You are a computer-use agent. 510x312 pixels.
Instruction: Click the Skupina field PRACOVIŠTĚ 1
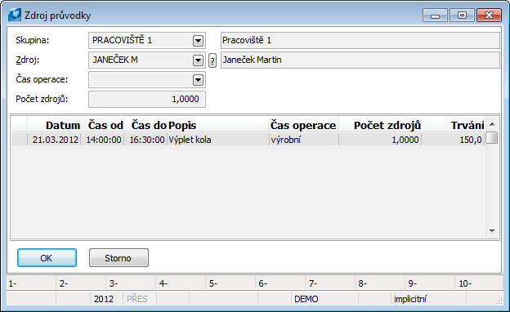point(147,40)
